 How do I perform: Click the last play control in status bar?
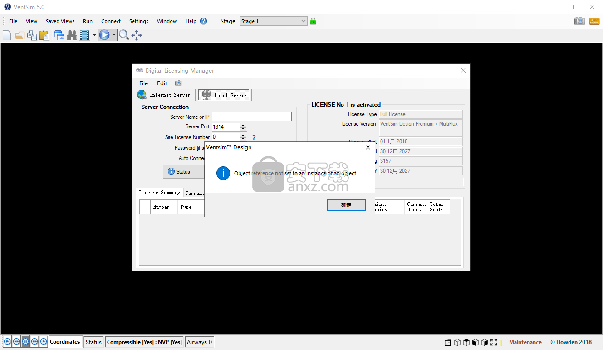(44, 342)
